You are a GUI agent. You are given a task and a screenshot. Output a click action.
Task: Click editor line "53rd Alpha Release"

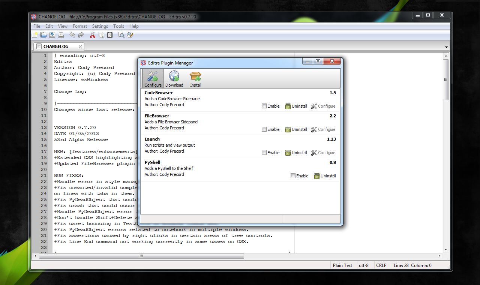point(81,139)
